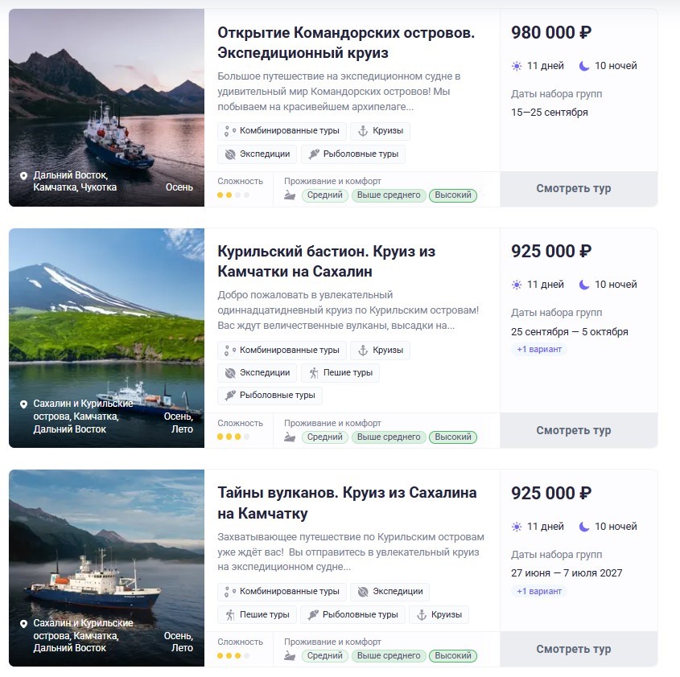Click the fish icon in first tour's Рыболовные туры tag
This screenshot has width=680, height=677.
click(x=314, y=154)
